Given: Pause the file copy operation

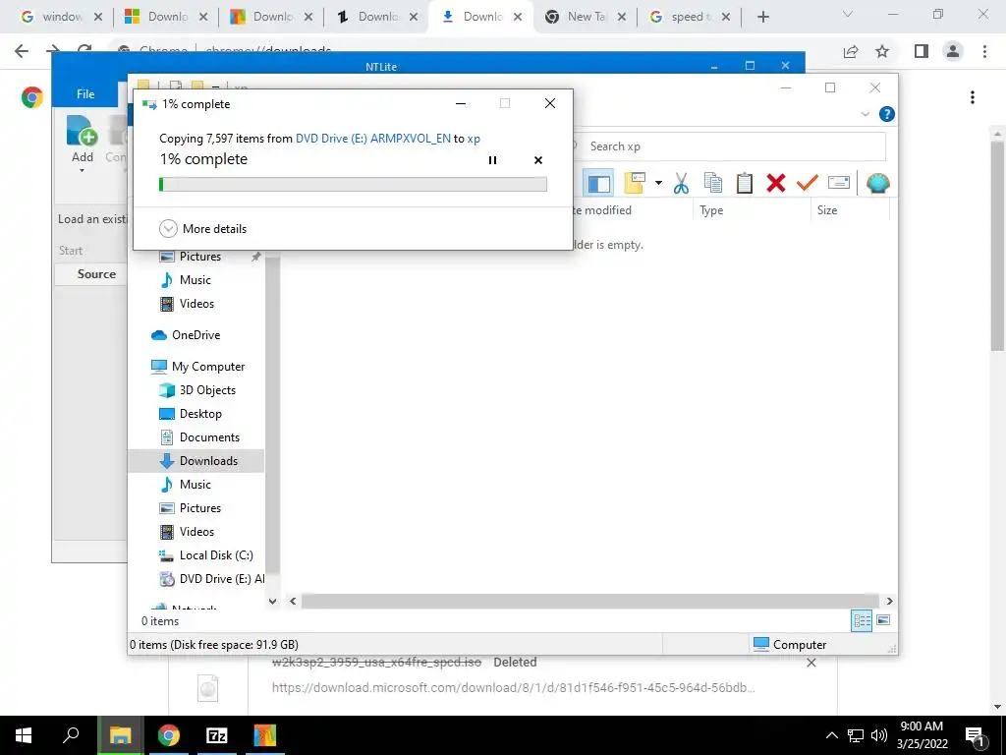Looking at the screenshot, I should click(x=493, y=160).
